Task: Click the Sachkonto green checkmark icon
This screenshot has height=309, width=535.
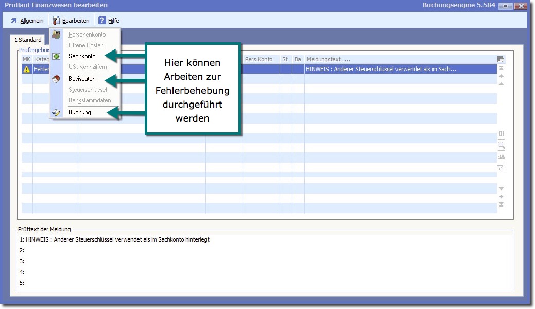Action: click(57, 56)
